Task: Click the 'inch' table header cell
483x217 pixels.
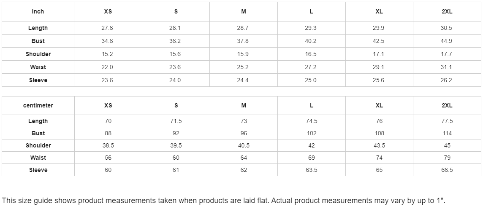Action: [x=38, y=12]
